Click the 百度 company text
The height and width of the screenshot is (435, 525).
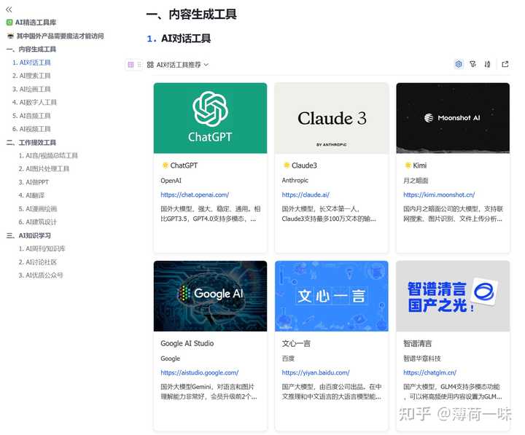(x=288, y=358)
